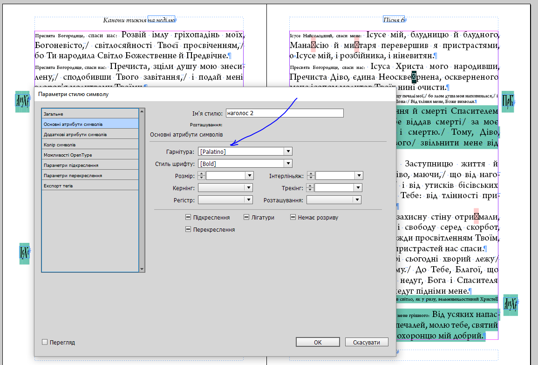Image resolution: width=538 pixels, height=365 pixels.
Task: Open 'Експорт тегів' category
Action: (90, 186)
